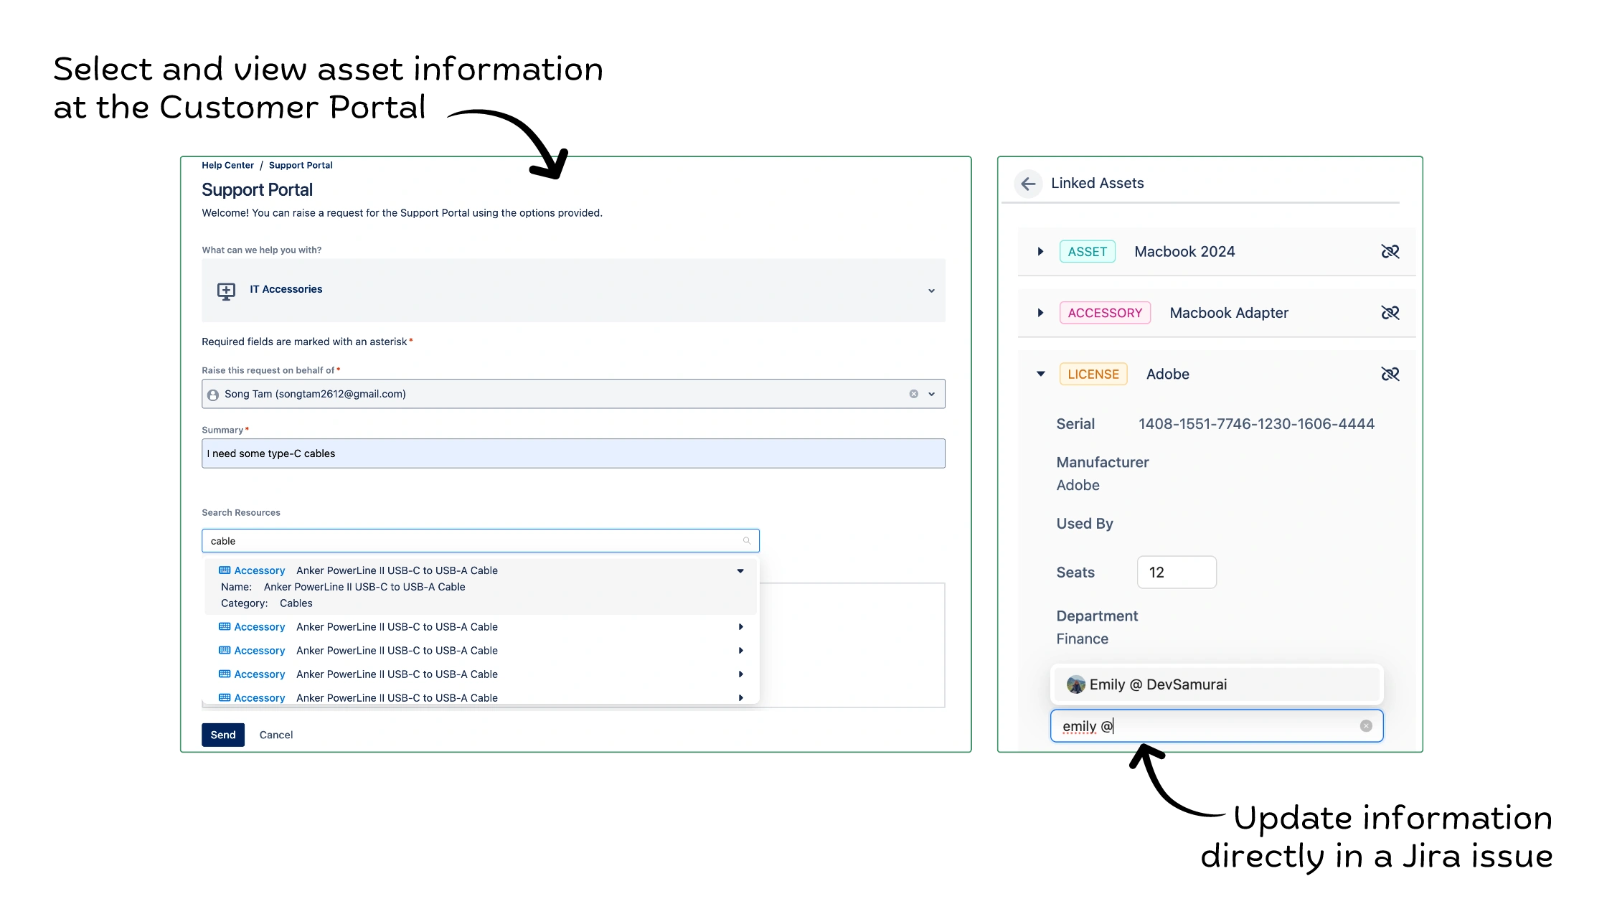Collapse the Adobe license details
This screenshot has height=904, width=1607.
(1040, 374)
